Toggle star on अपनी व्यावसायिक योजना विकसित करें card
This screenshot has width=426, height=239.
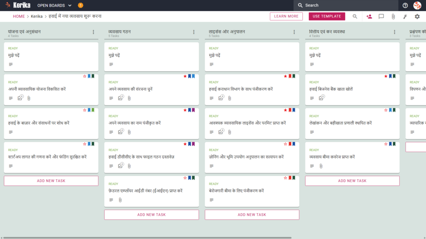tap(84, 76)
